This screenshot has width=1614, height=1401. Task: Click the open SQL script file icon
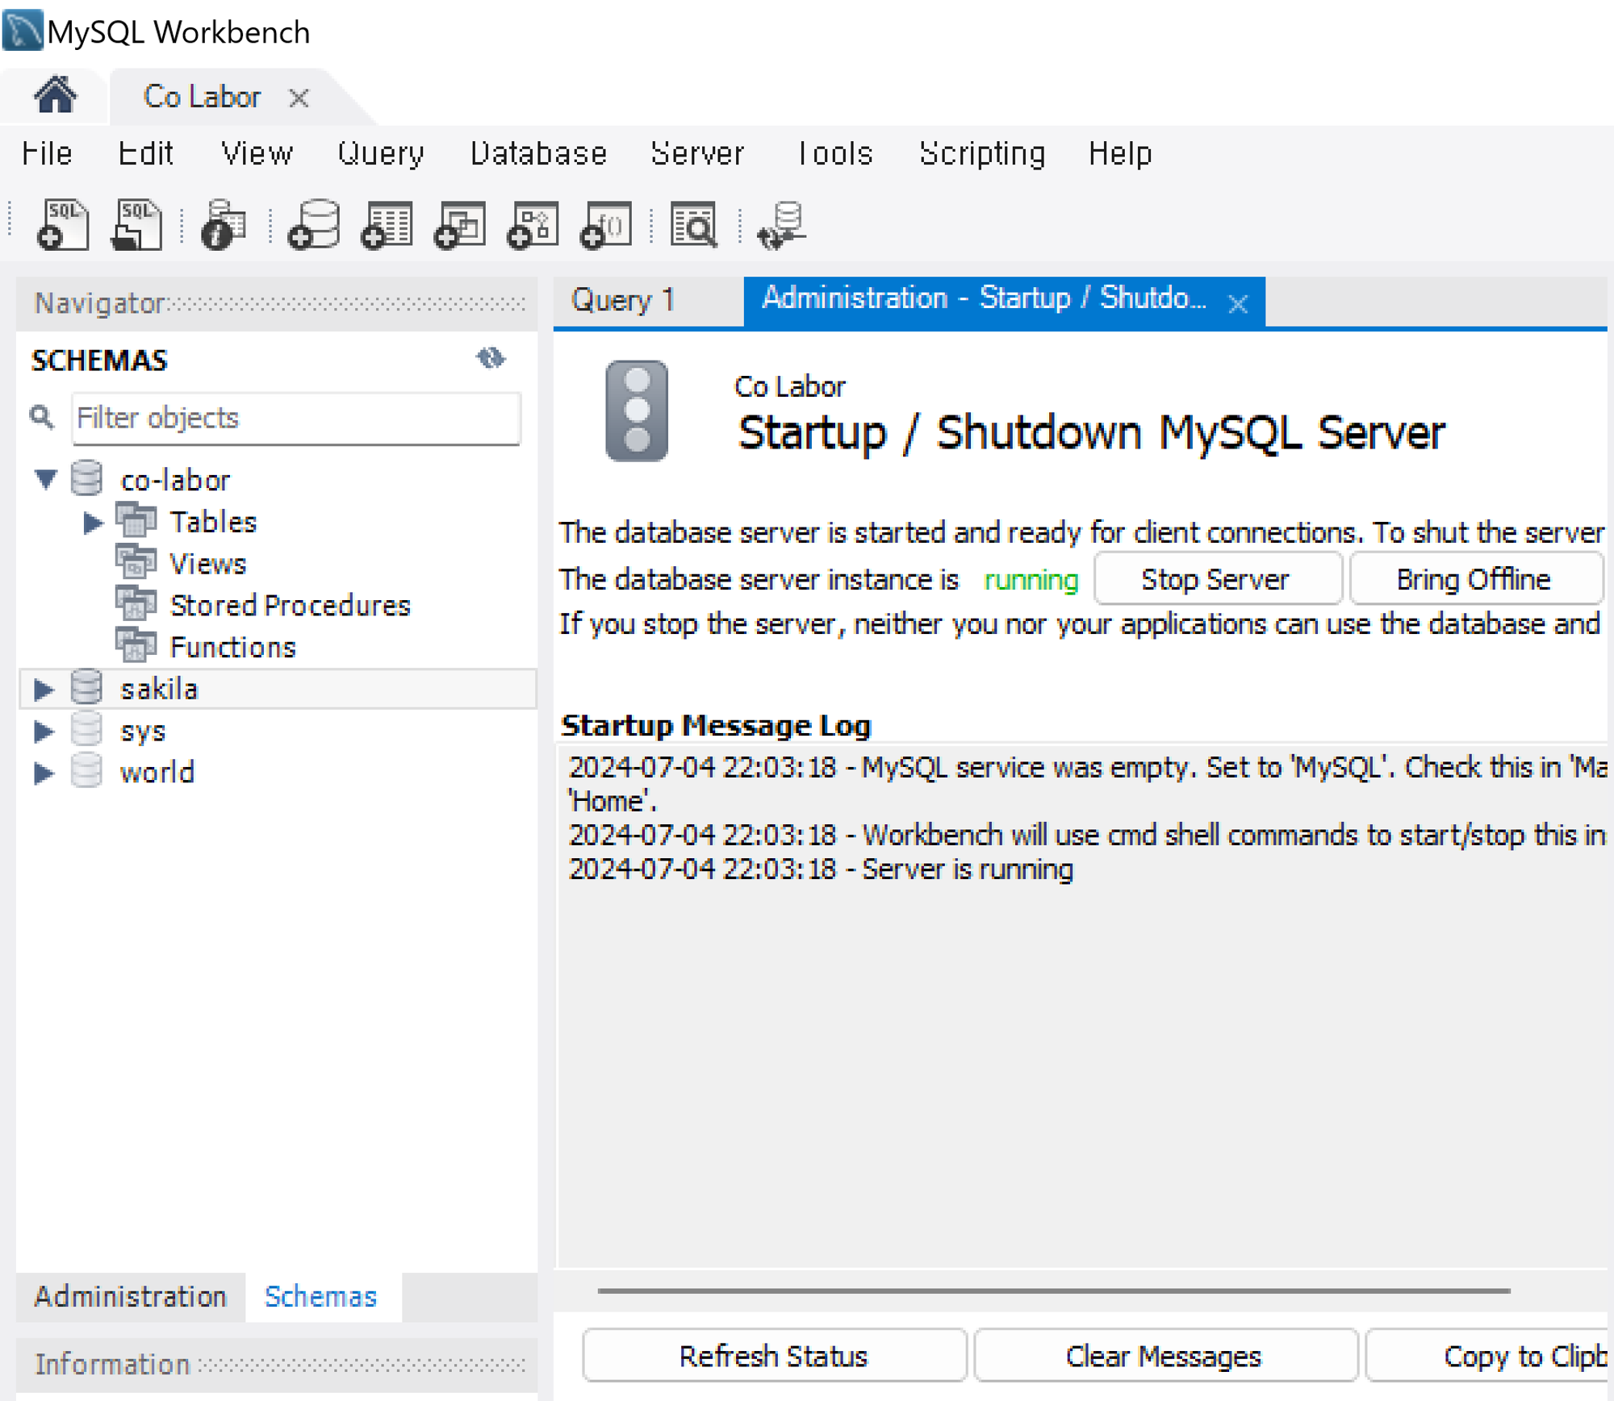click(x=136, y=225)
